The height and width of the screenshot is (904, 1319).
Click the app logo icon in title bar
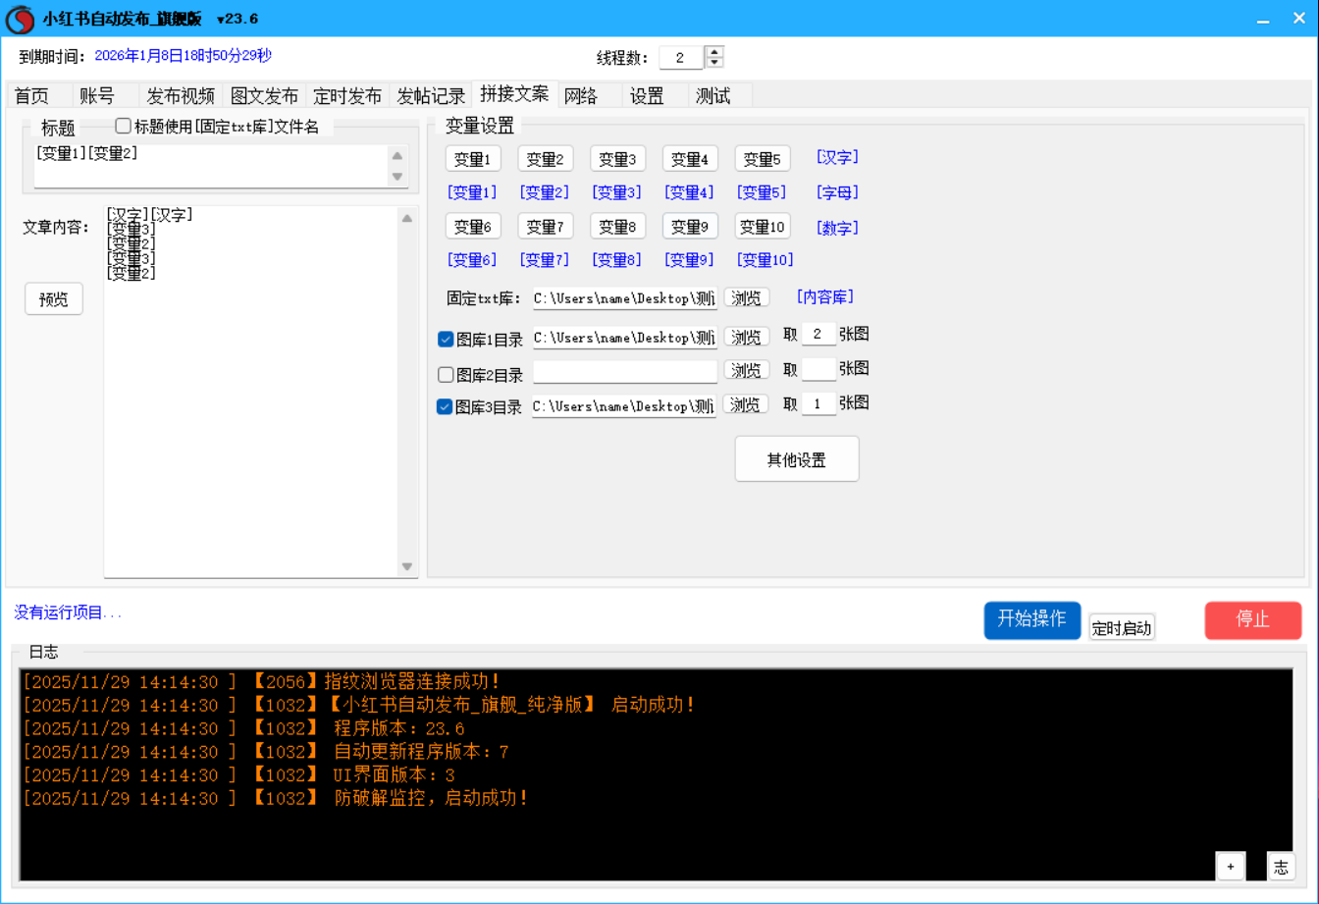19,19
